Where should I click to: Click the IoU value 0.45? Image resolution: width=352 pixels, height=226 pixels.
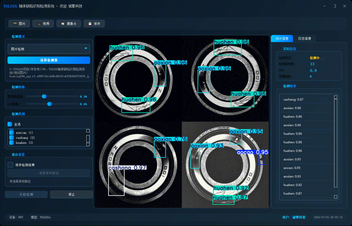[83, 104]
